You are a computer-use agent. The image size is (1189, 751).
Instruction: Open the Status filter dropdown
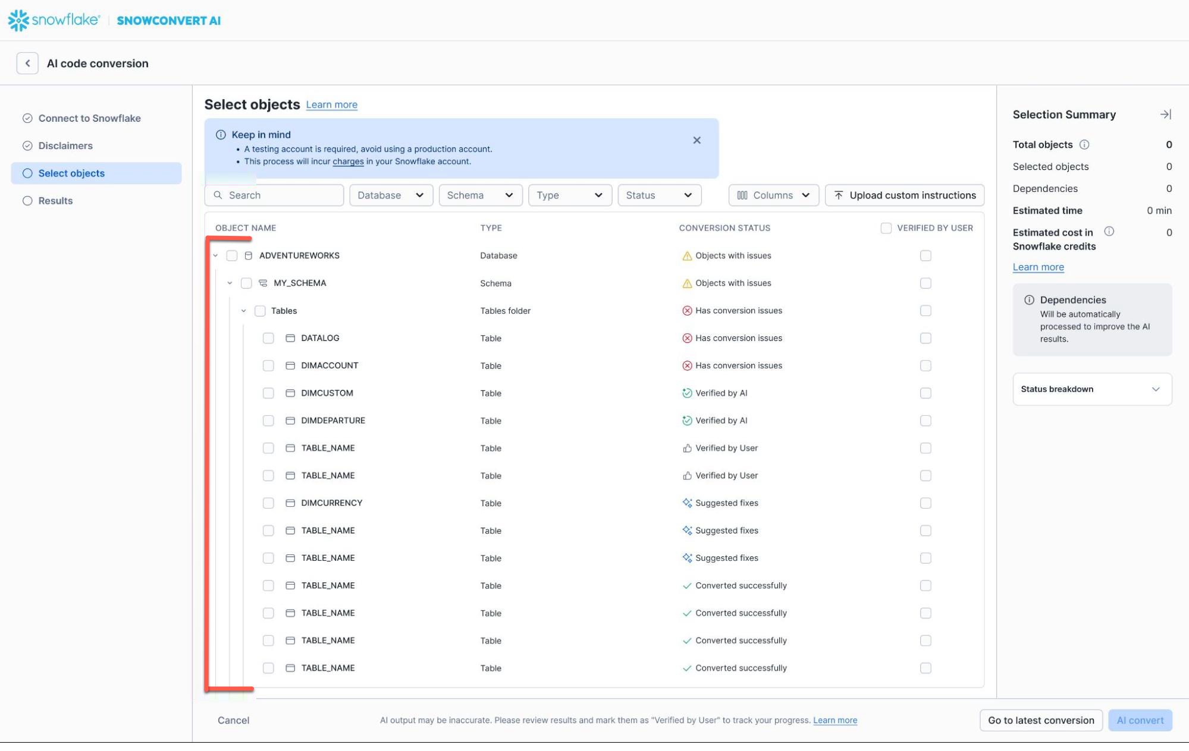point(659,195)
